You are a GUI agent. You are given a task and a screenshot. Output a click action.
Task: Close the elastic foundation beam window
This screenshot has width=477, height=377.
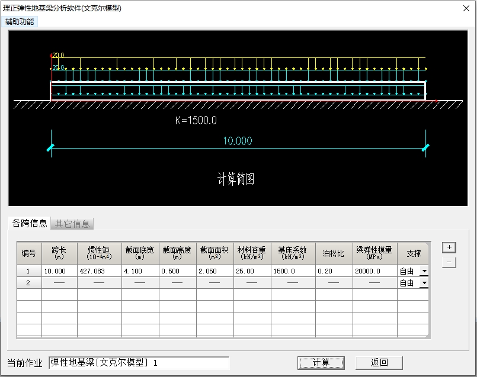(466, 8)
